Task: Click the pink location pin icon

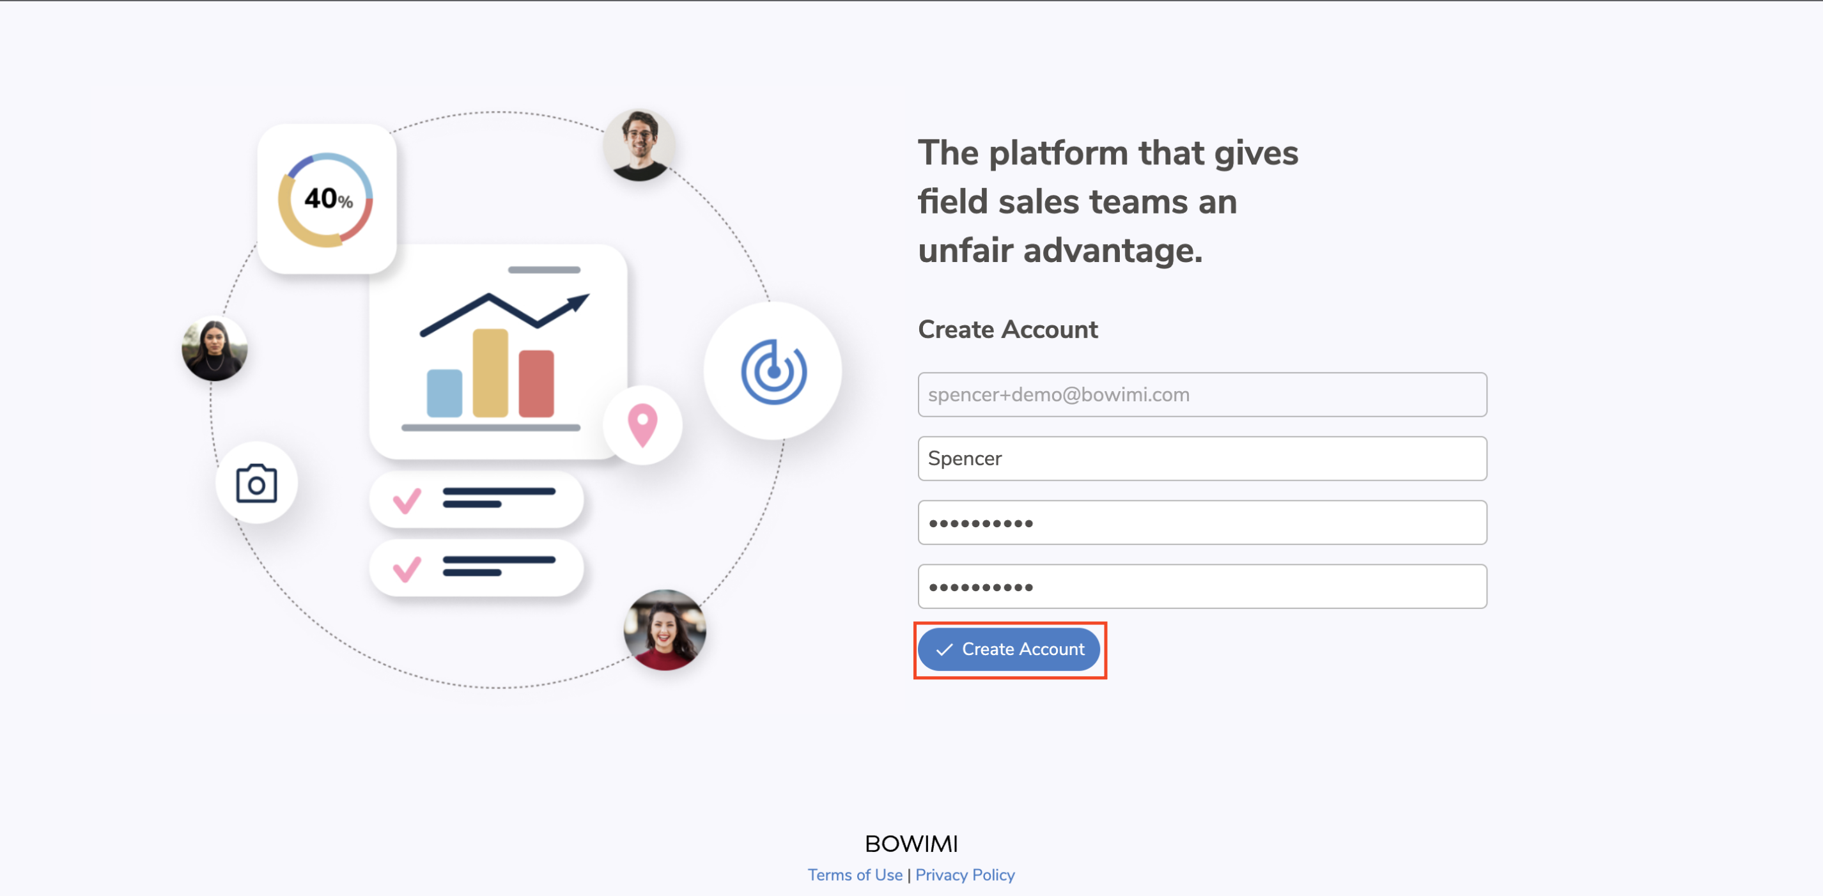Action: [642, 424]
